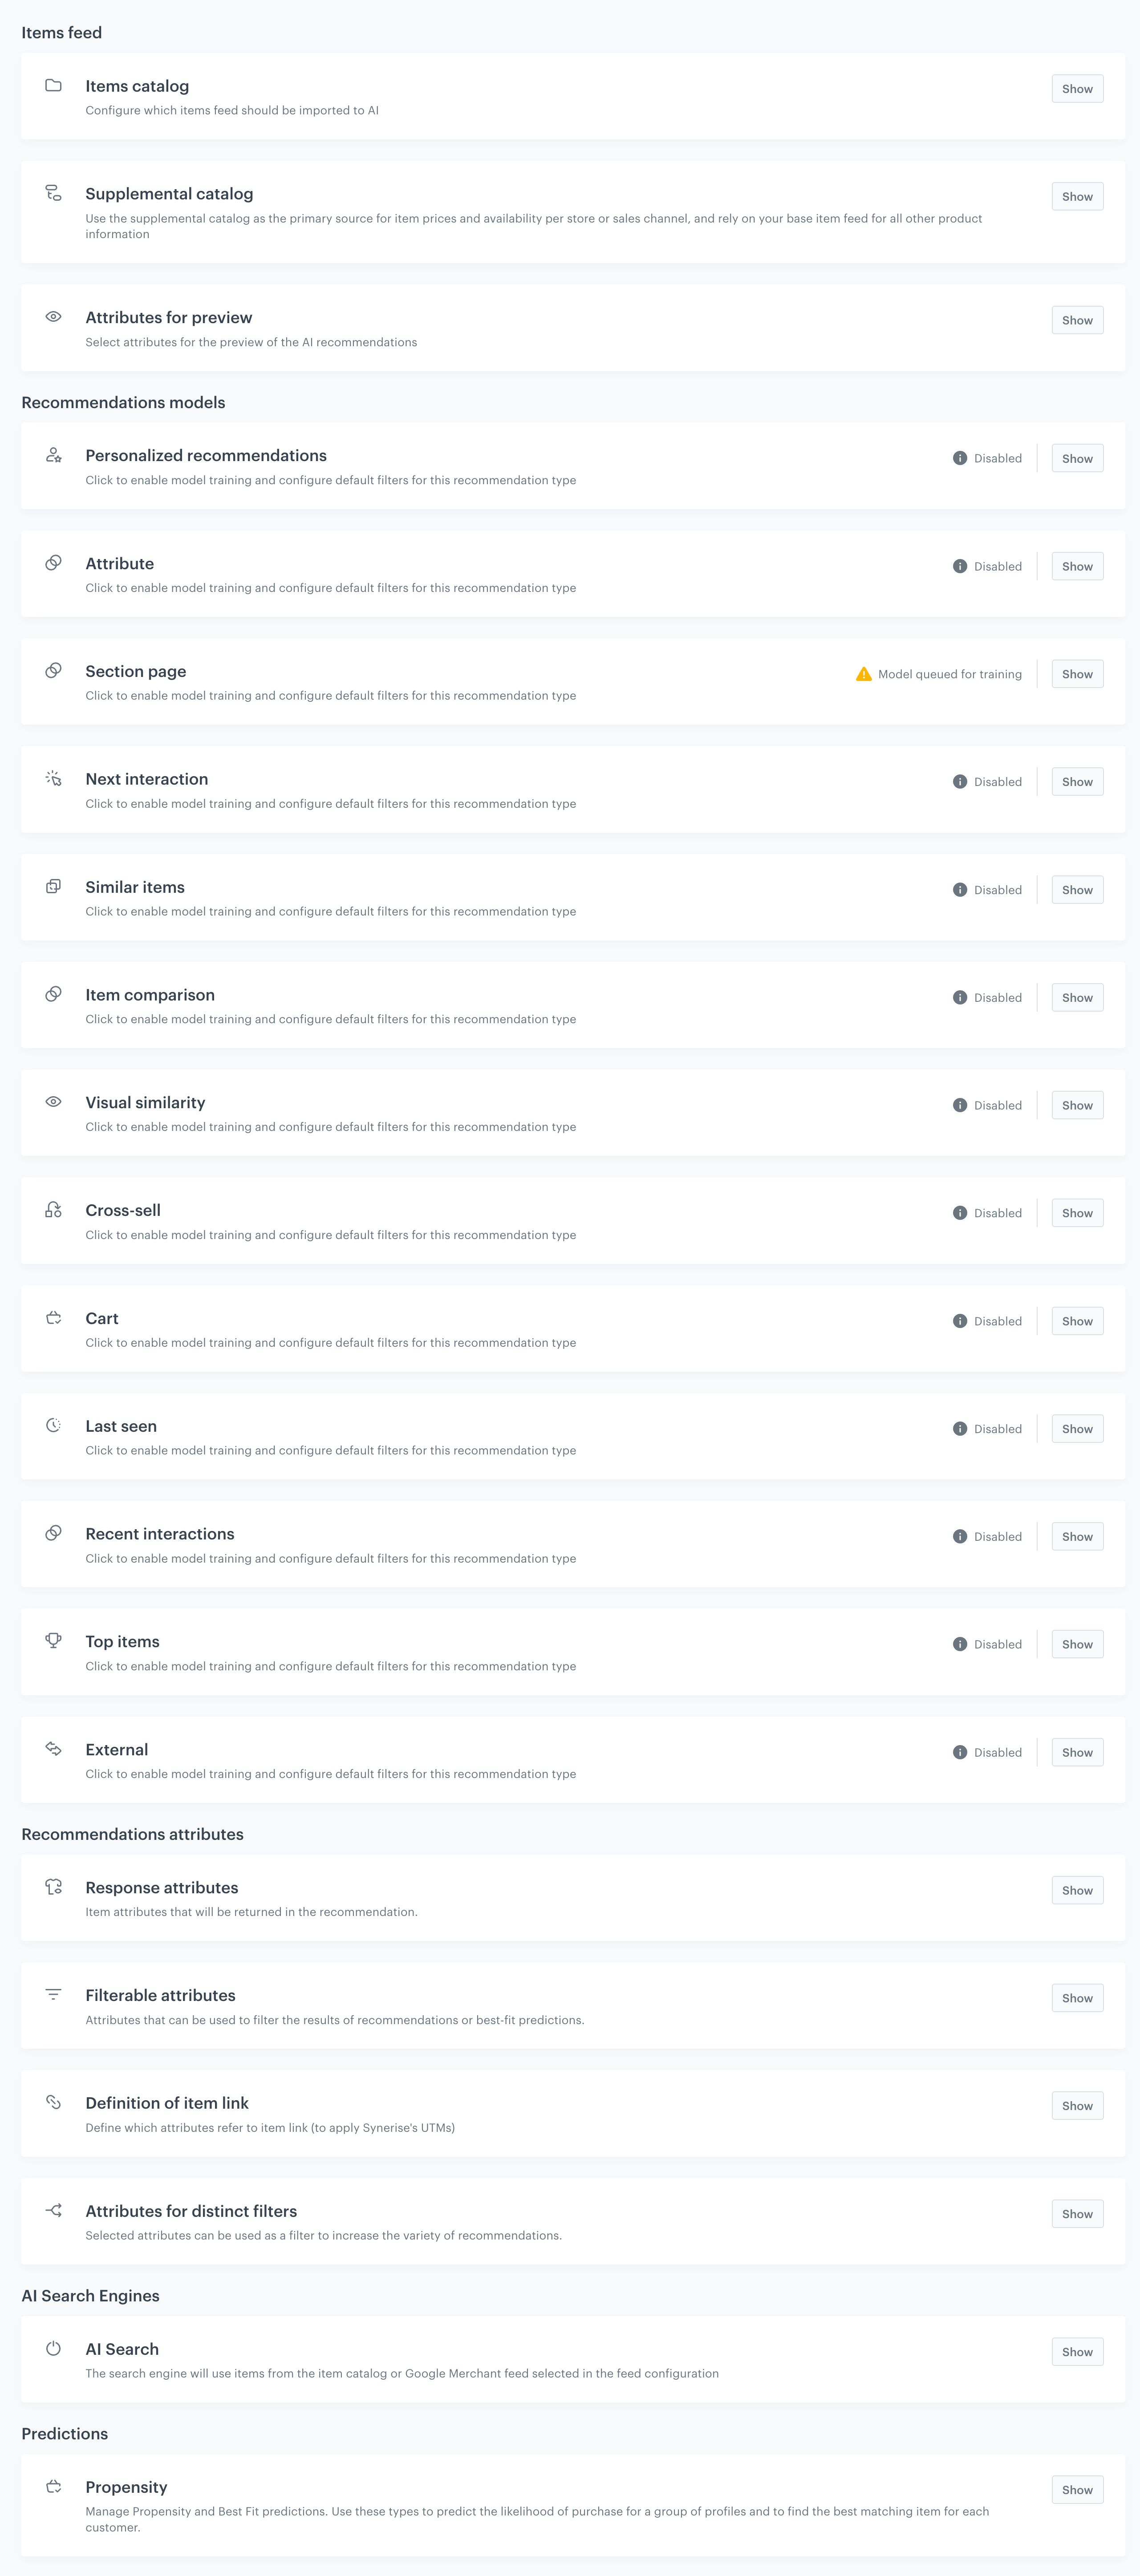Expand the Similar items section with Show
Image resolution: width=1140 pixels, height=2576 pixels.
point(1077,890)
